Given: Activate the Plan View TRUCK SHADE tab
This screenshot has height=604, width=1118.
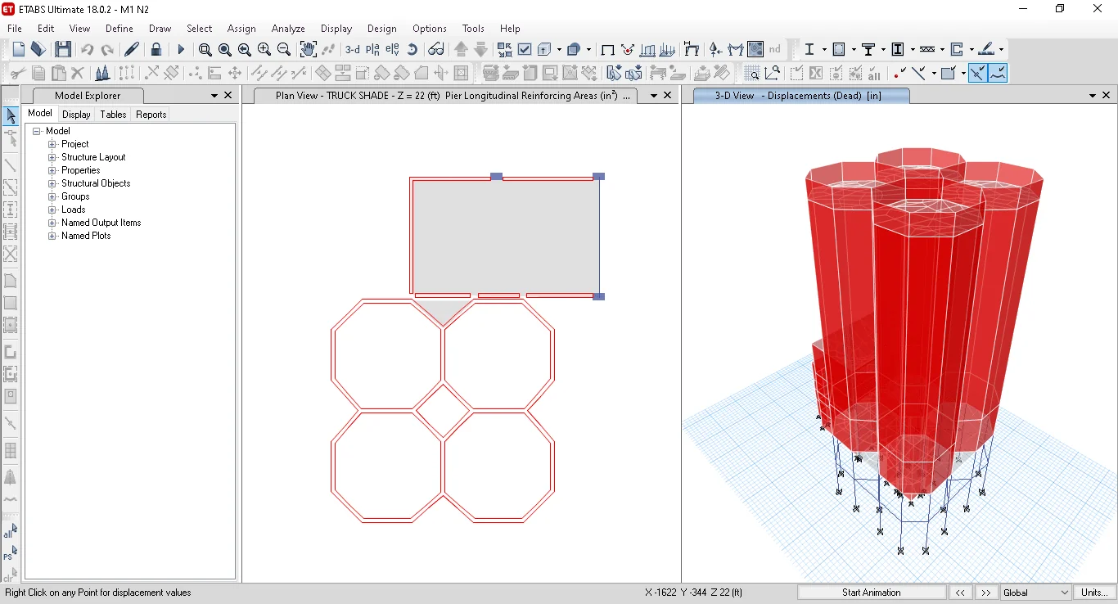Looking at the screenshot, I should tap(447, 96).
